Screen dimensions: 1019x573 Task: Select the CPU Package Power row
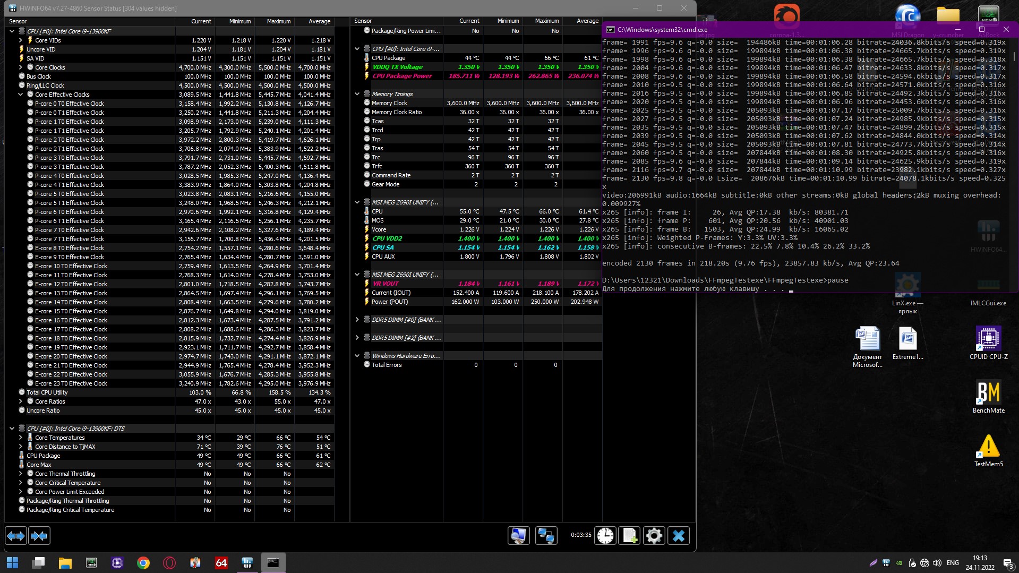click(x=476, y=76)
